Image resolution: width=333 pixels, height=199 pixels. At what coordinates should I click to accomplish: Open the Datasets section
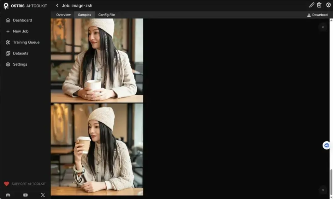click(20, 53)
